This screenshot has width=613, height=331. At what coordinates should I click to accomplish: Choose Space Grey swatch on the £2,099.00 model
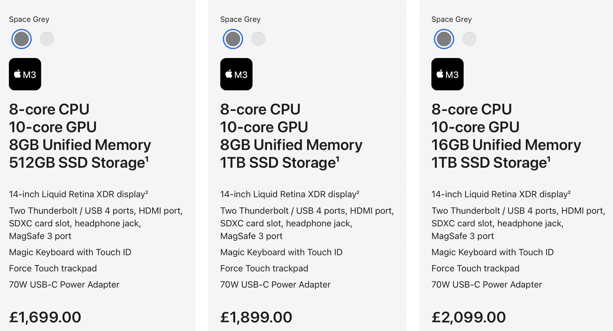(x=444, y=39)
